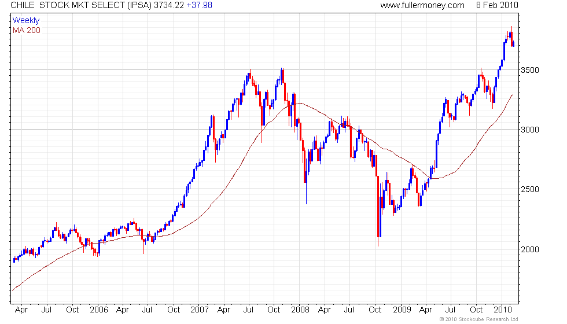Click the 2500 price axis label
Viewport: 567px width, 324px height.
[x=530, y=190]
